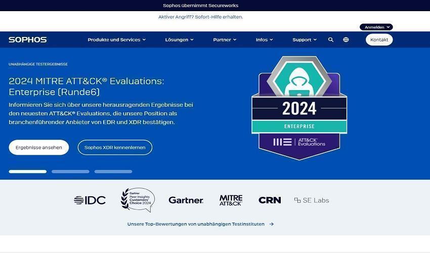Expand the Support menu
Screen dimensions: 430x253
point(305,40)
